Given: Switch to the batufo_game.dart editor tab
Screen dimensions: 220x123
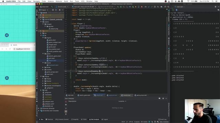Looking at the screenshot, I should tap(84, 95).
